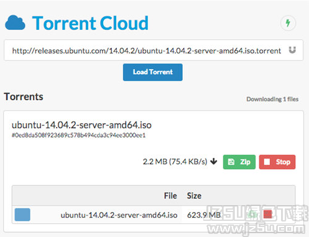Click the green lightning bolt icon

[x=288, y=23]
